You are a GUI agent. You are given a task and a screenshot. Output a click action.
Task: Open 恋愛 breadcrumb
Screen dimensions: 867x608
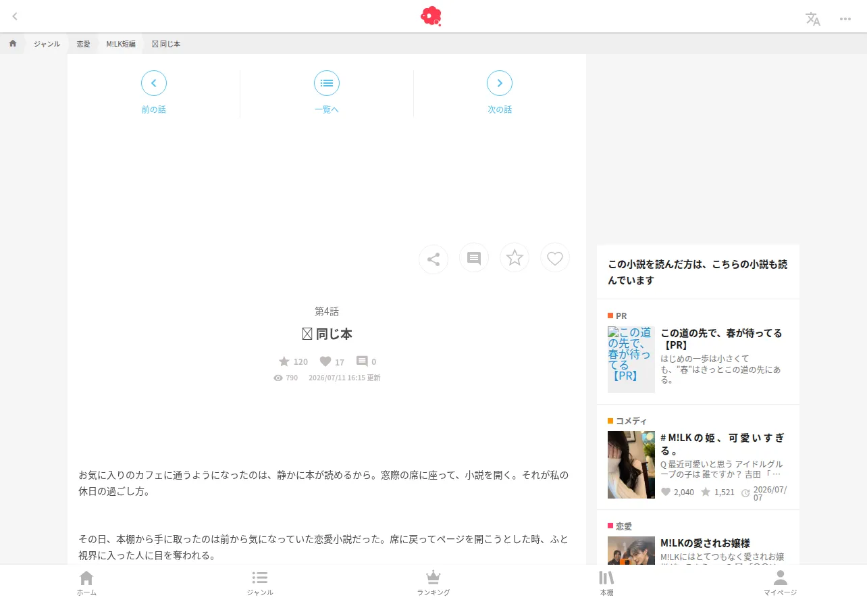coord(83,44)
